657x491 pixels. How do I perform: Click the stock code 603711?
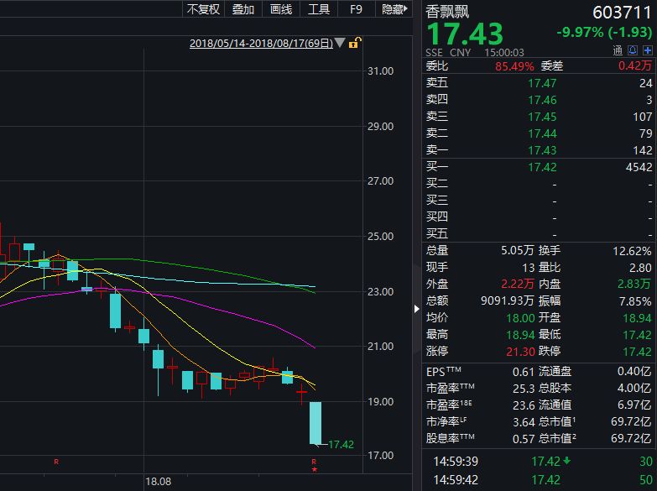[x=623, y=13]
